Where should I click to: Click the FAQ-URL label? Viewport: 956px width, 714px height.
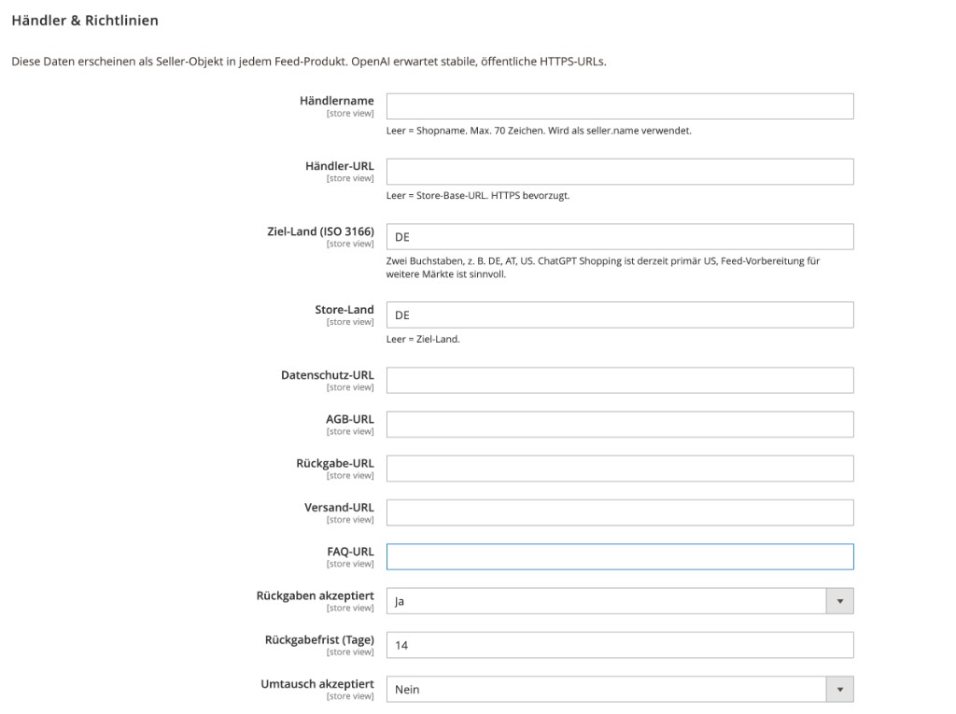(351, 552)
